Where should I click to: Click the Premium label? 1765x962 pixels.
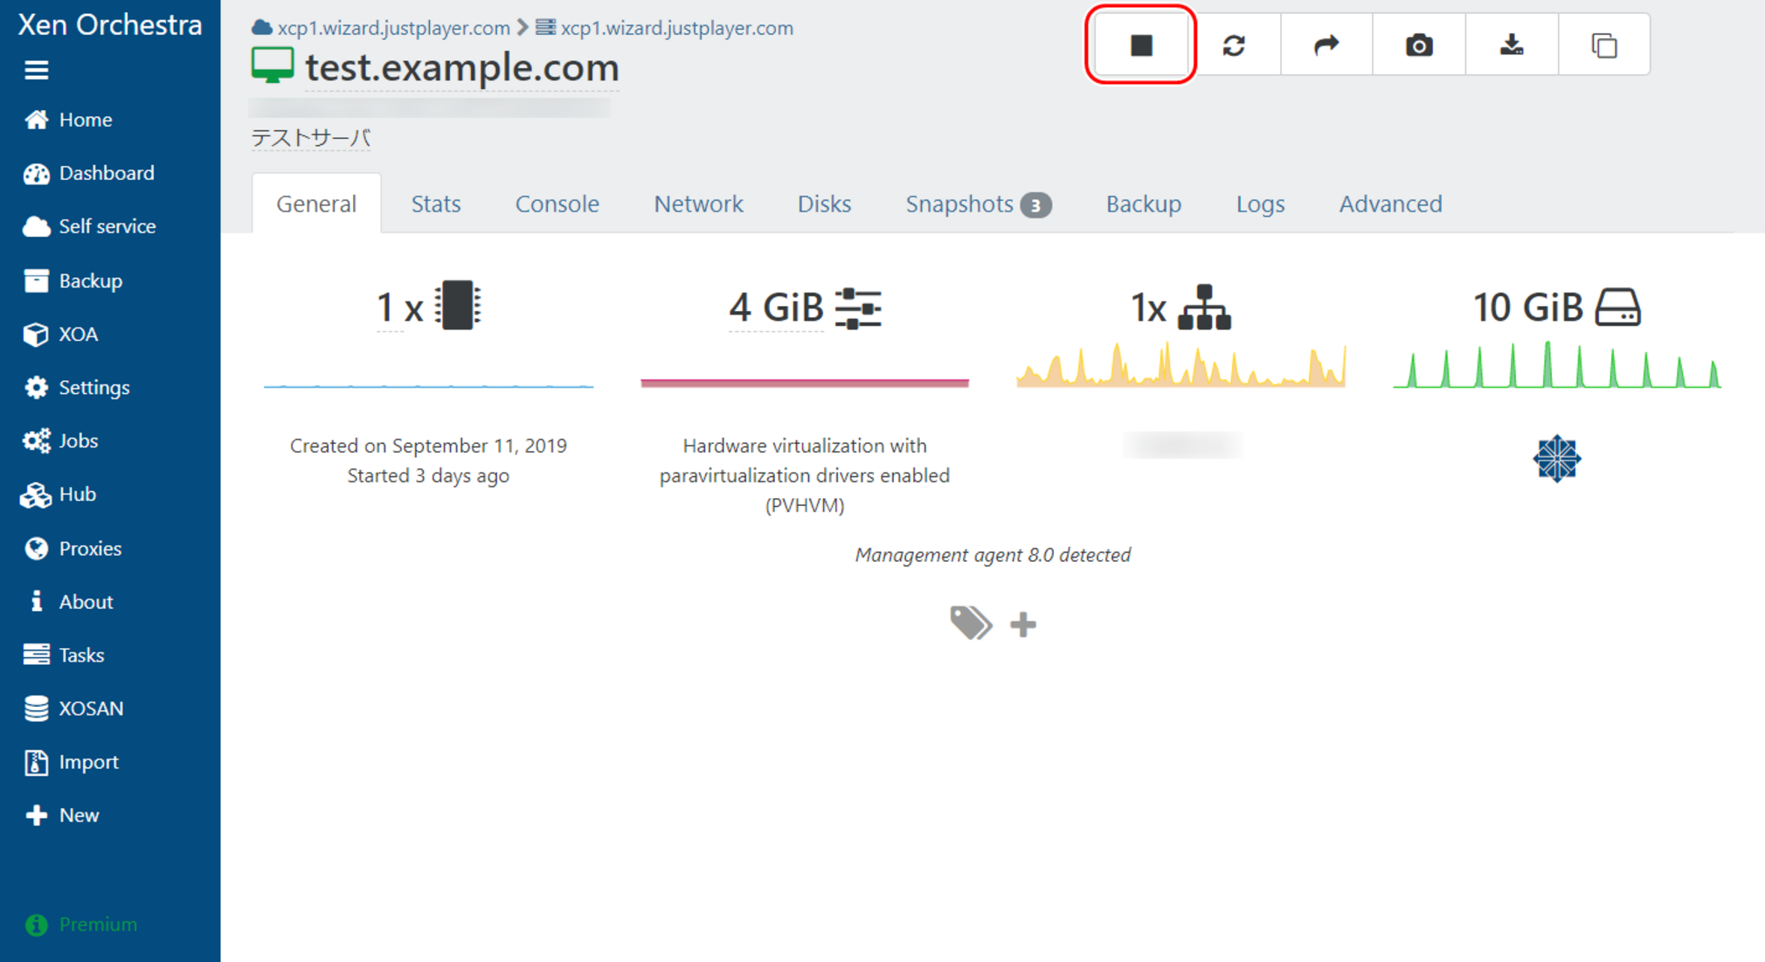coord(98,924)
